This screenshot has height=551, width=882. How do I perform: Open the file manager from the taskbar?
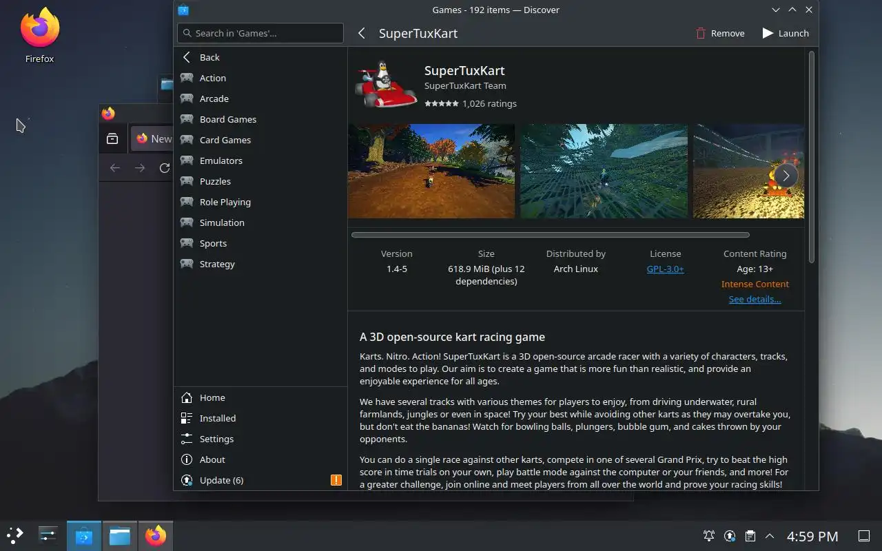tap(120, 535)
